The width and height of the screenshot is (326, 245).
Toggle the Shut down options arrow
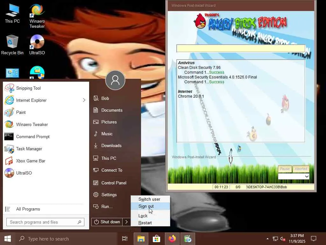coord(126,222)
